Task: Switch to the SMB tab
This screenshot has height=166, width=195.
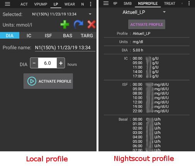Action: tap(127, 3)
